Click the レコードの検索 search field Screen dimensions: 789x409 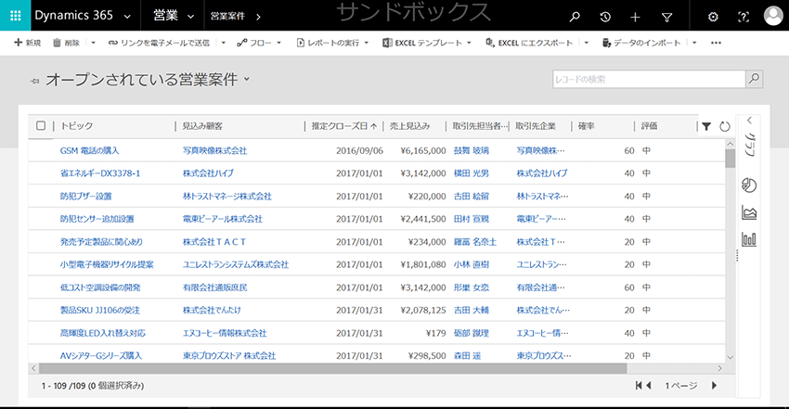click(x=649, y=79)
